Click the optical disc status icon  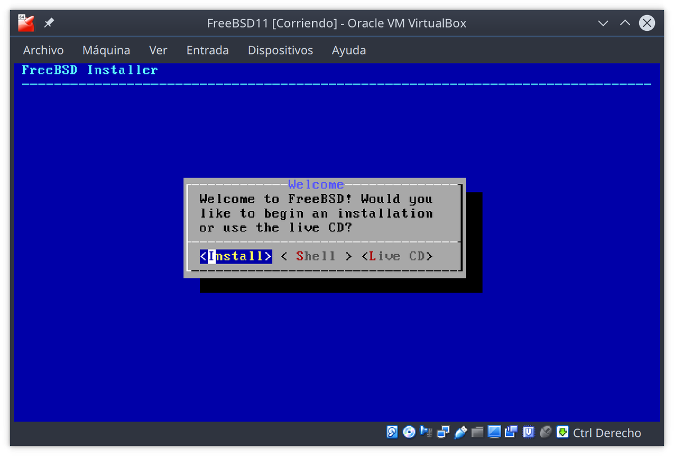[x=409, y=432]
